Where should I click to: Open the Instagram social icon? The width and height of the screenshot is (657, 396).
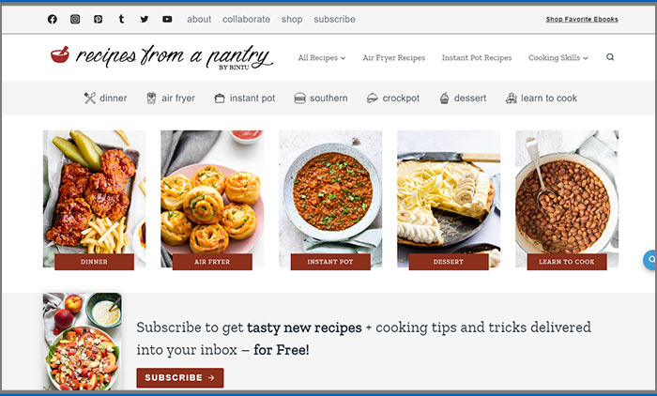coord(75,20)
